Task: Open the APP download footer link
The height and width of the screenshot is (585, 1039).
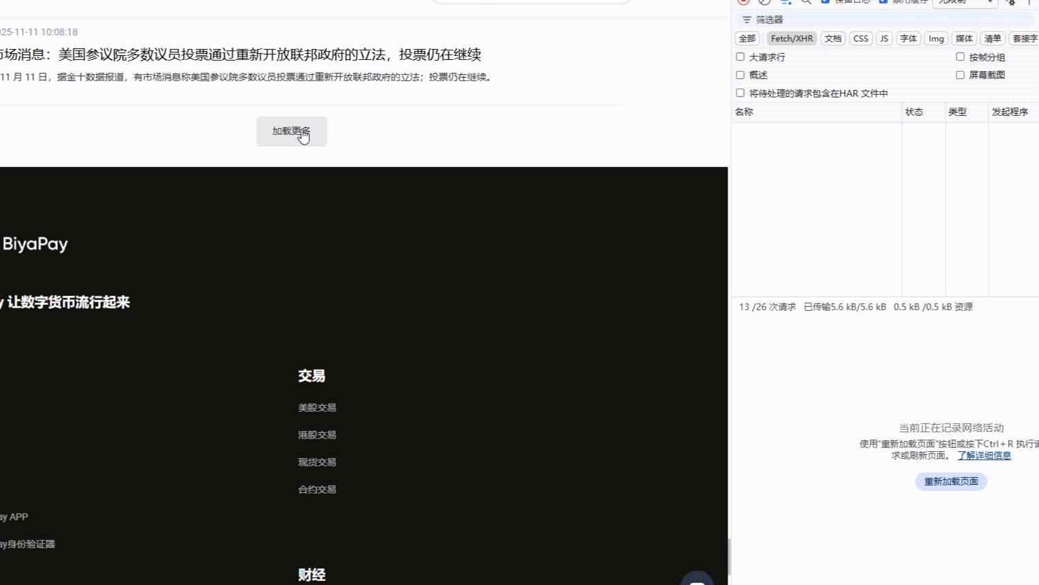Action: (x=14, y=517)
